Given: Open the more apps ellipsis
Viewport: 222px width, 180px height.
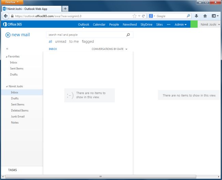Looking at the screenshot, I should point(168,25).
